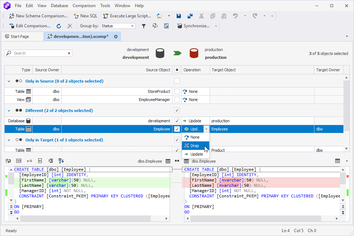This screenshot has height=236, width=354.
Task: Click the Stop comparison X icon
Action: (70, 26)
